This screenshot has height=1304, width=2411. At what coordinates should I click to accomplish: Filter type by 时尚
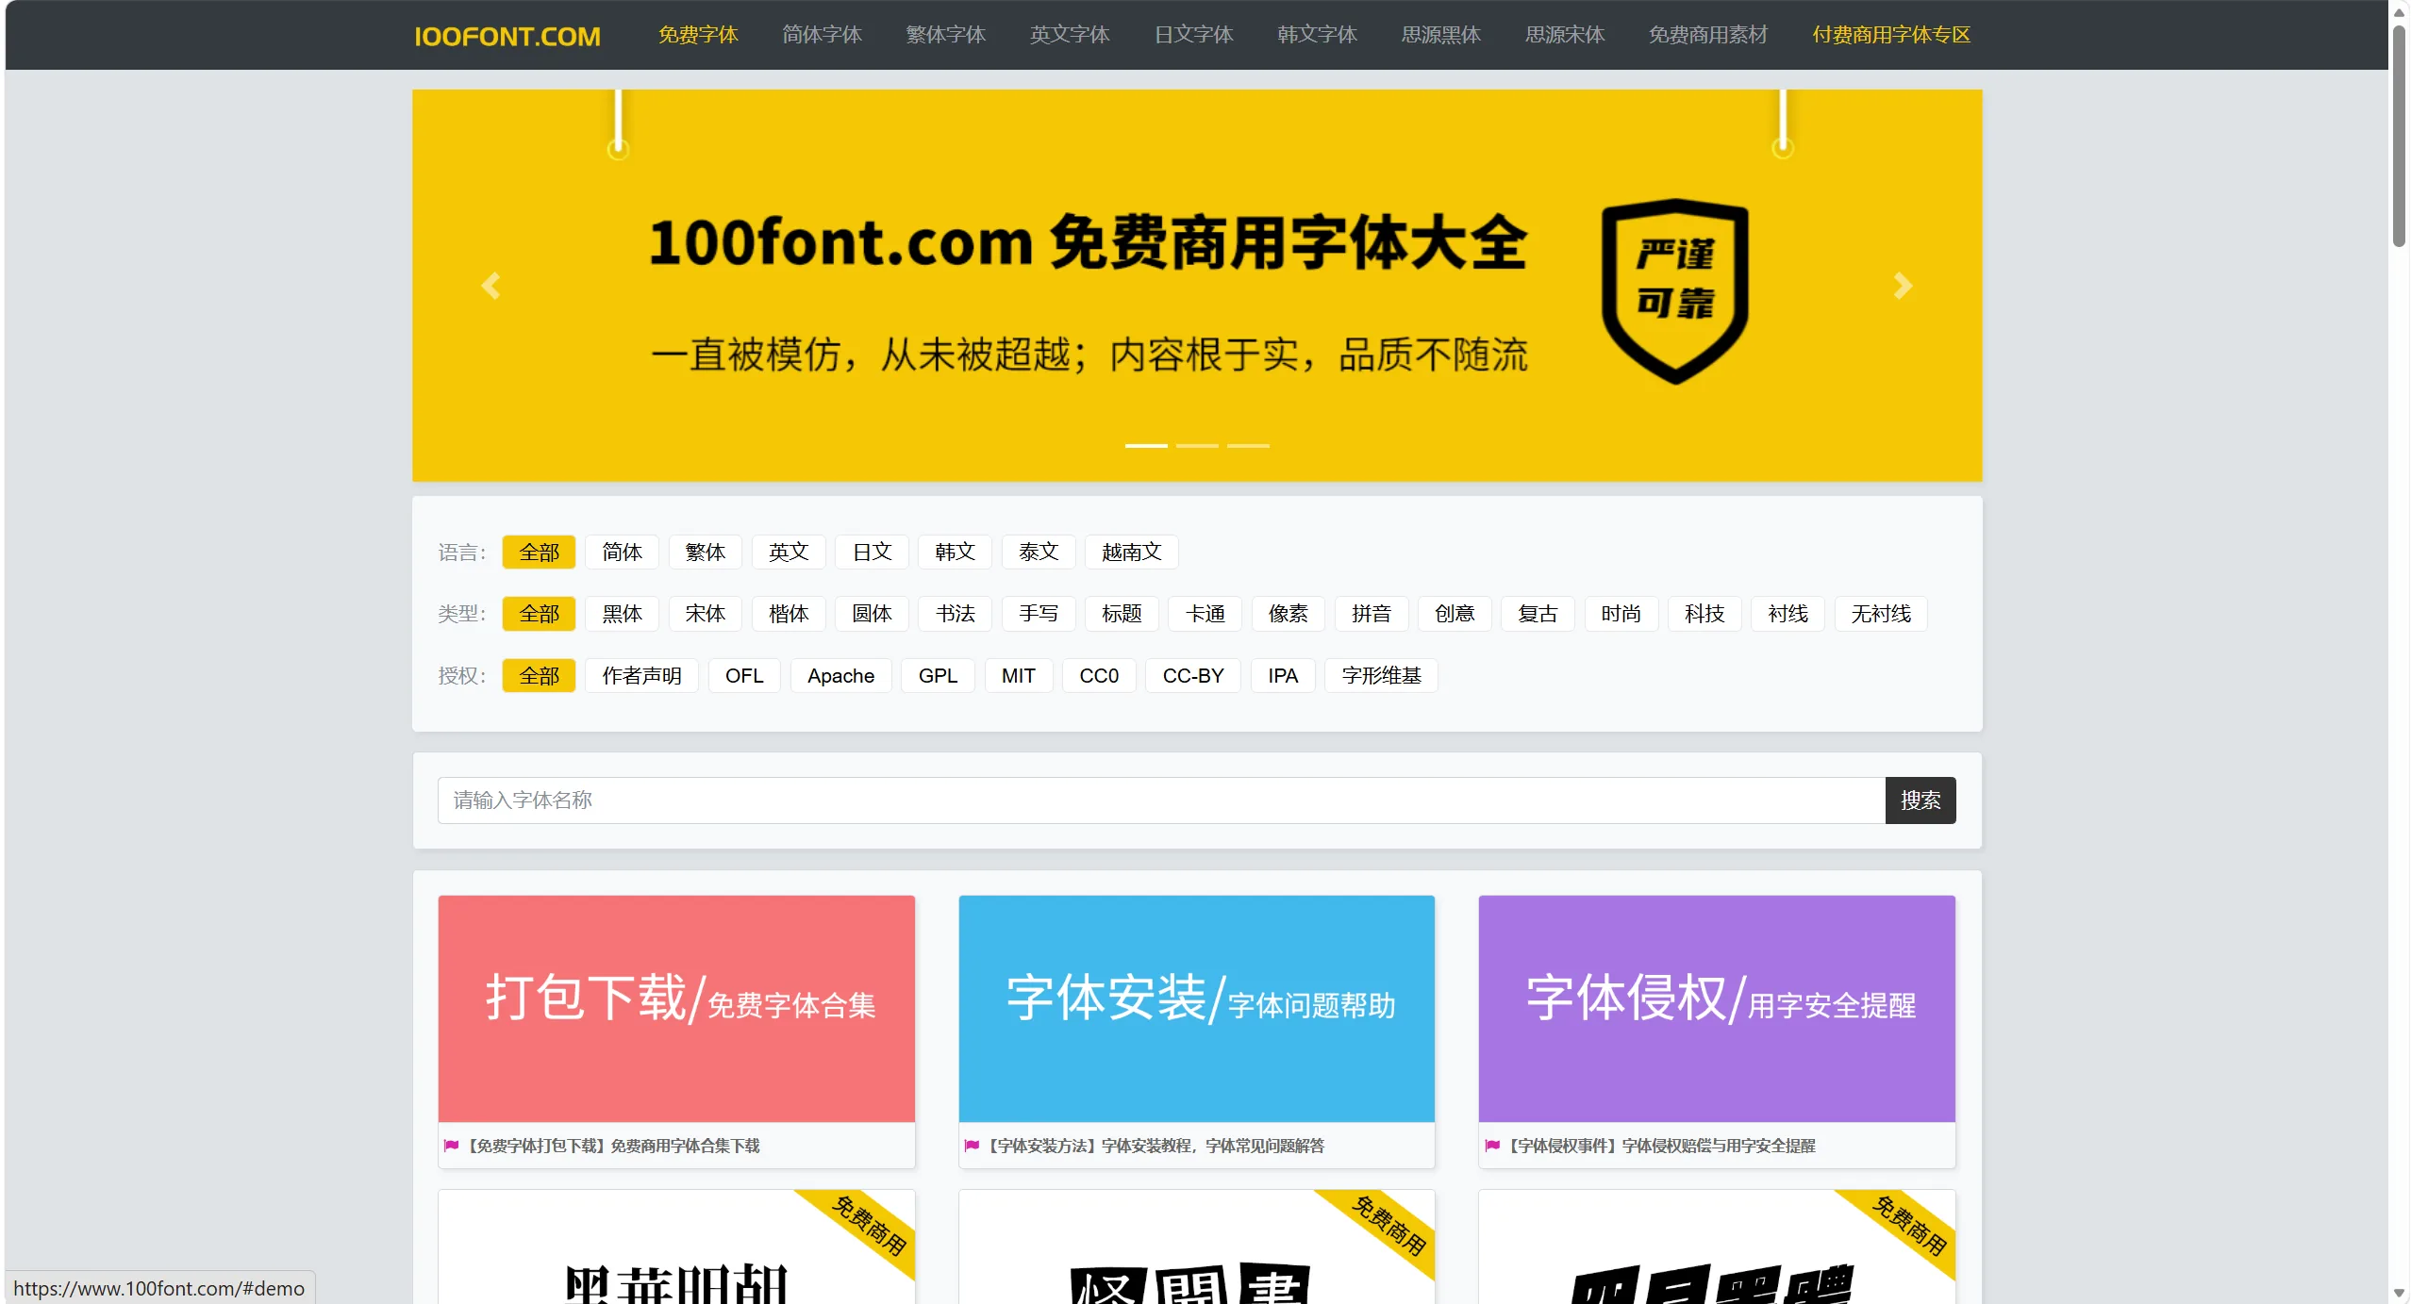1621,614
